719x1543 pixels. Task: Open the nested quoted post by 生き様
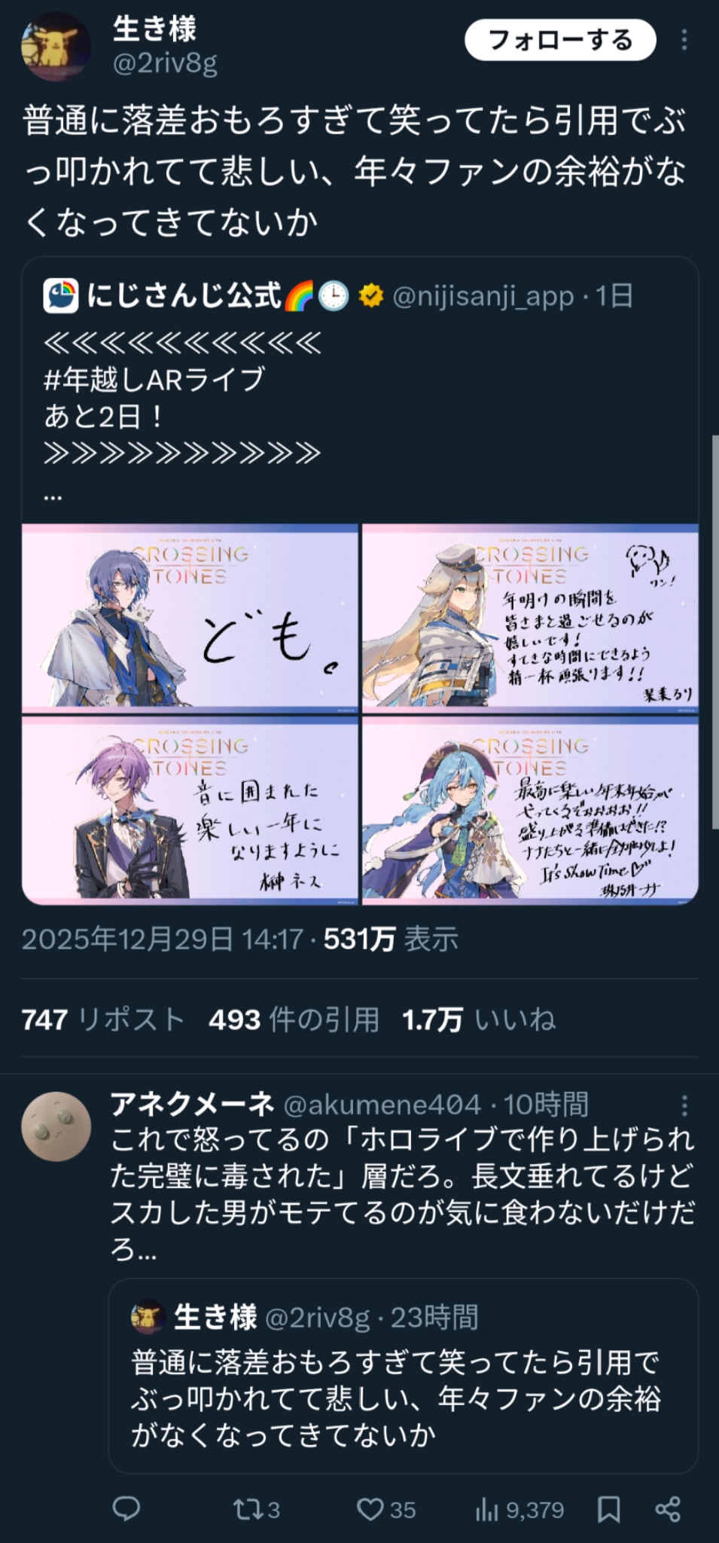(x=403, y=1376)
